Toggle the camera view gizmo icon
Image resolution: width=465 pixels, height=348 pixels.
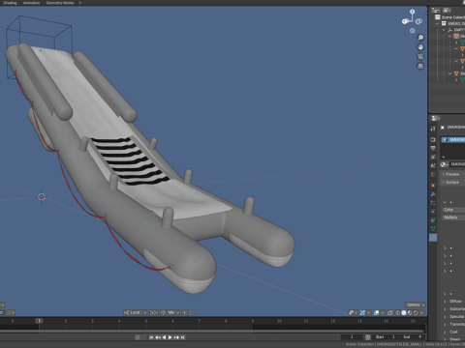pos(420,56)
